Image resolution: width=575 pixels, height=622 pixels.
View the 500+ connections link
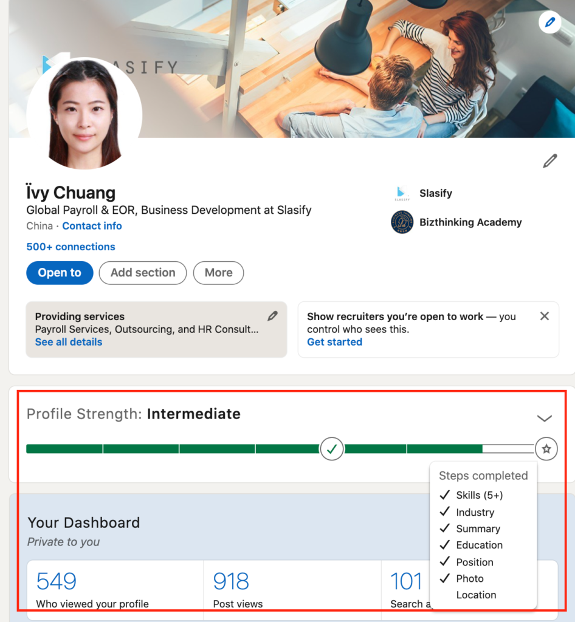[71, 247]
